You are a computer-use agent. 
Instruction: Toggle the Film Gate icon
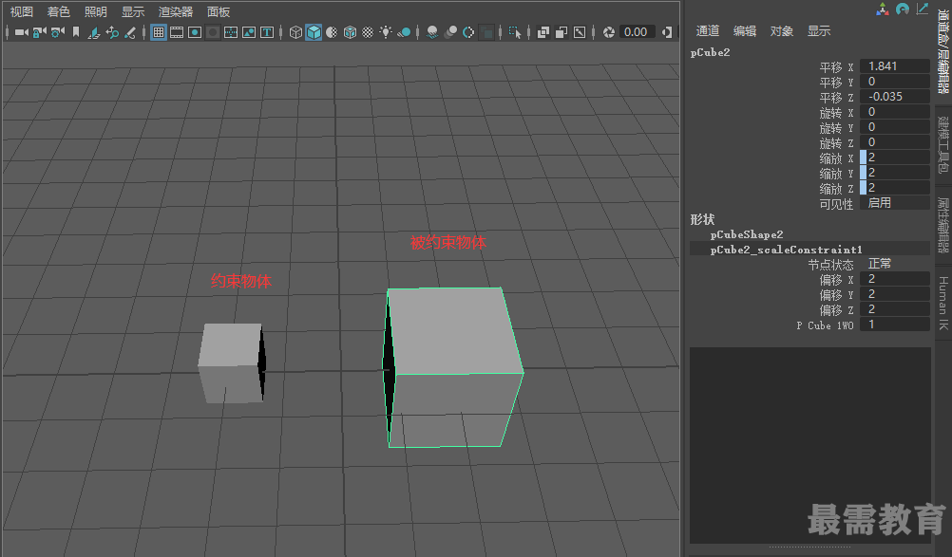177,32
